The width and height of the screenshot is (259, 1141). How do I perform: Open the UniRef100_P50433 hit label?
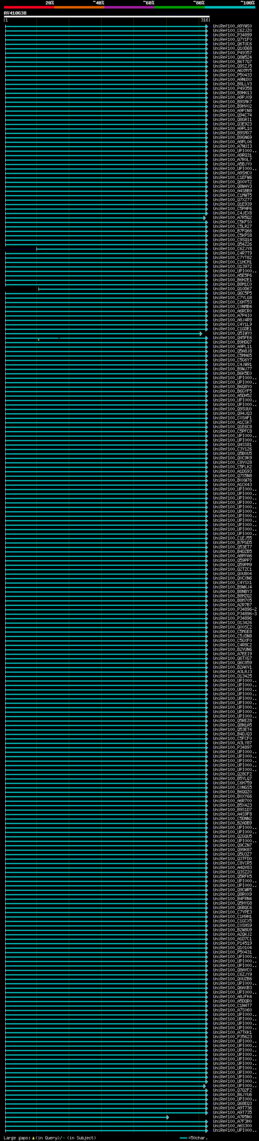point(232,75)
